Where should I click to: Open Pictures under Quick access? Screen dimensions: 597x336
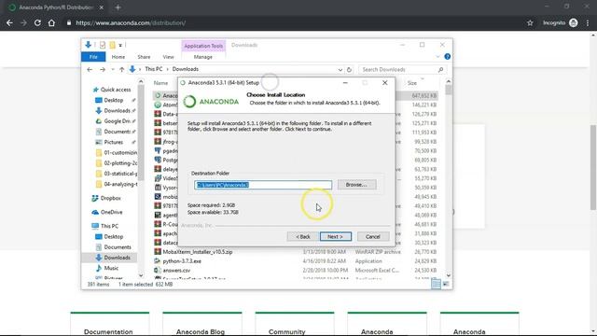pyautogui.click(x=114, y=142)
